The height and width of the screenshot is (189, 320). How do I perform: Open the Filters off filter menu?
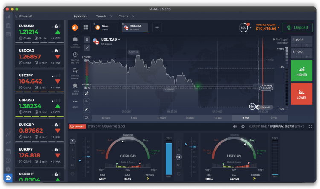tap(23, 17)
